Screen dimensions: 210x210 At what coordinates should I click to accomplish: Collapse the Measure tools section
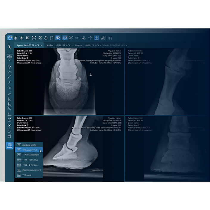[10, 60]
